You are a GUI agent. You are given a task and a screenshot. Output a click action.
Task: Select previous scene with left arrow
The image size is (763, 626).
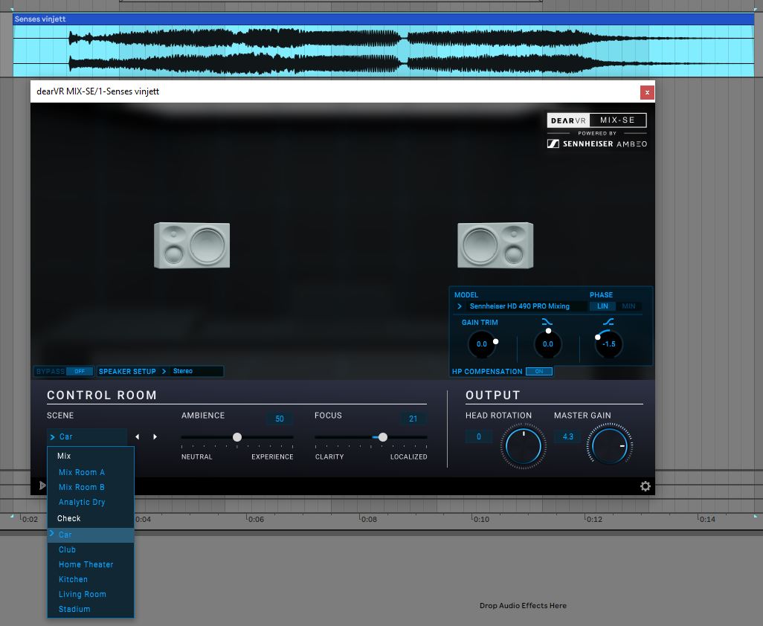point(138,437)
